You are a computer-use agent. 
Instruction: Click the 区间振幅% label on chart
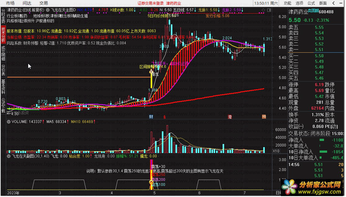point(149,67)
